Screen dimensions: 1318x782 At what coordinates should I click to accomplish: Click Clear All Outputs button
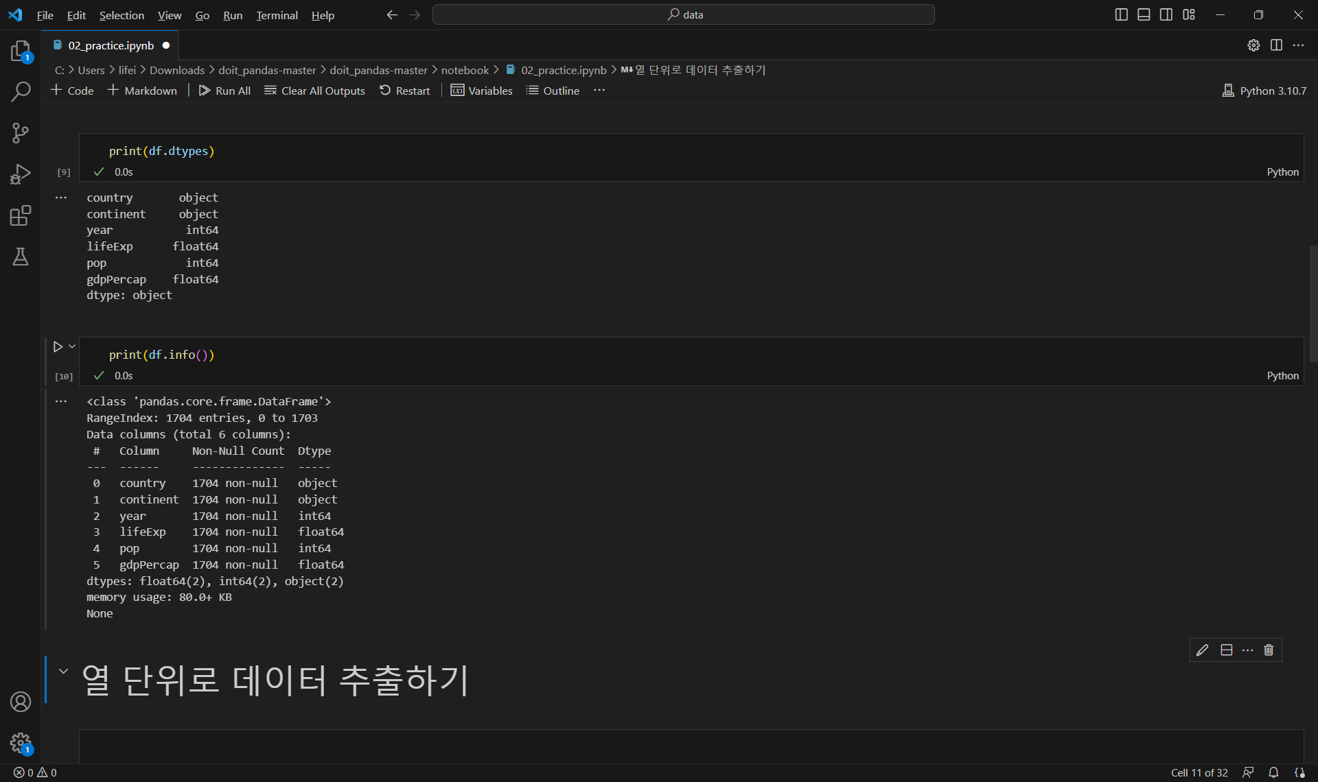coord(315,91)
